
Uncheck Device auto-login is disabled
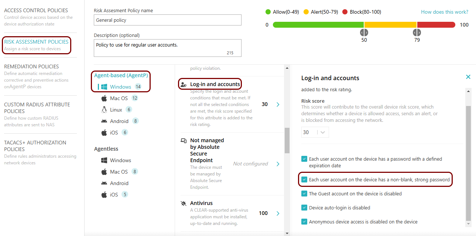(304, 208)
